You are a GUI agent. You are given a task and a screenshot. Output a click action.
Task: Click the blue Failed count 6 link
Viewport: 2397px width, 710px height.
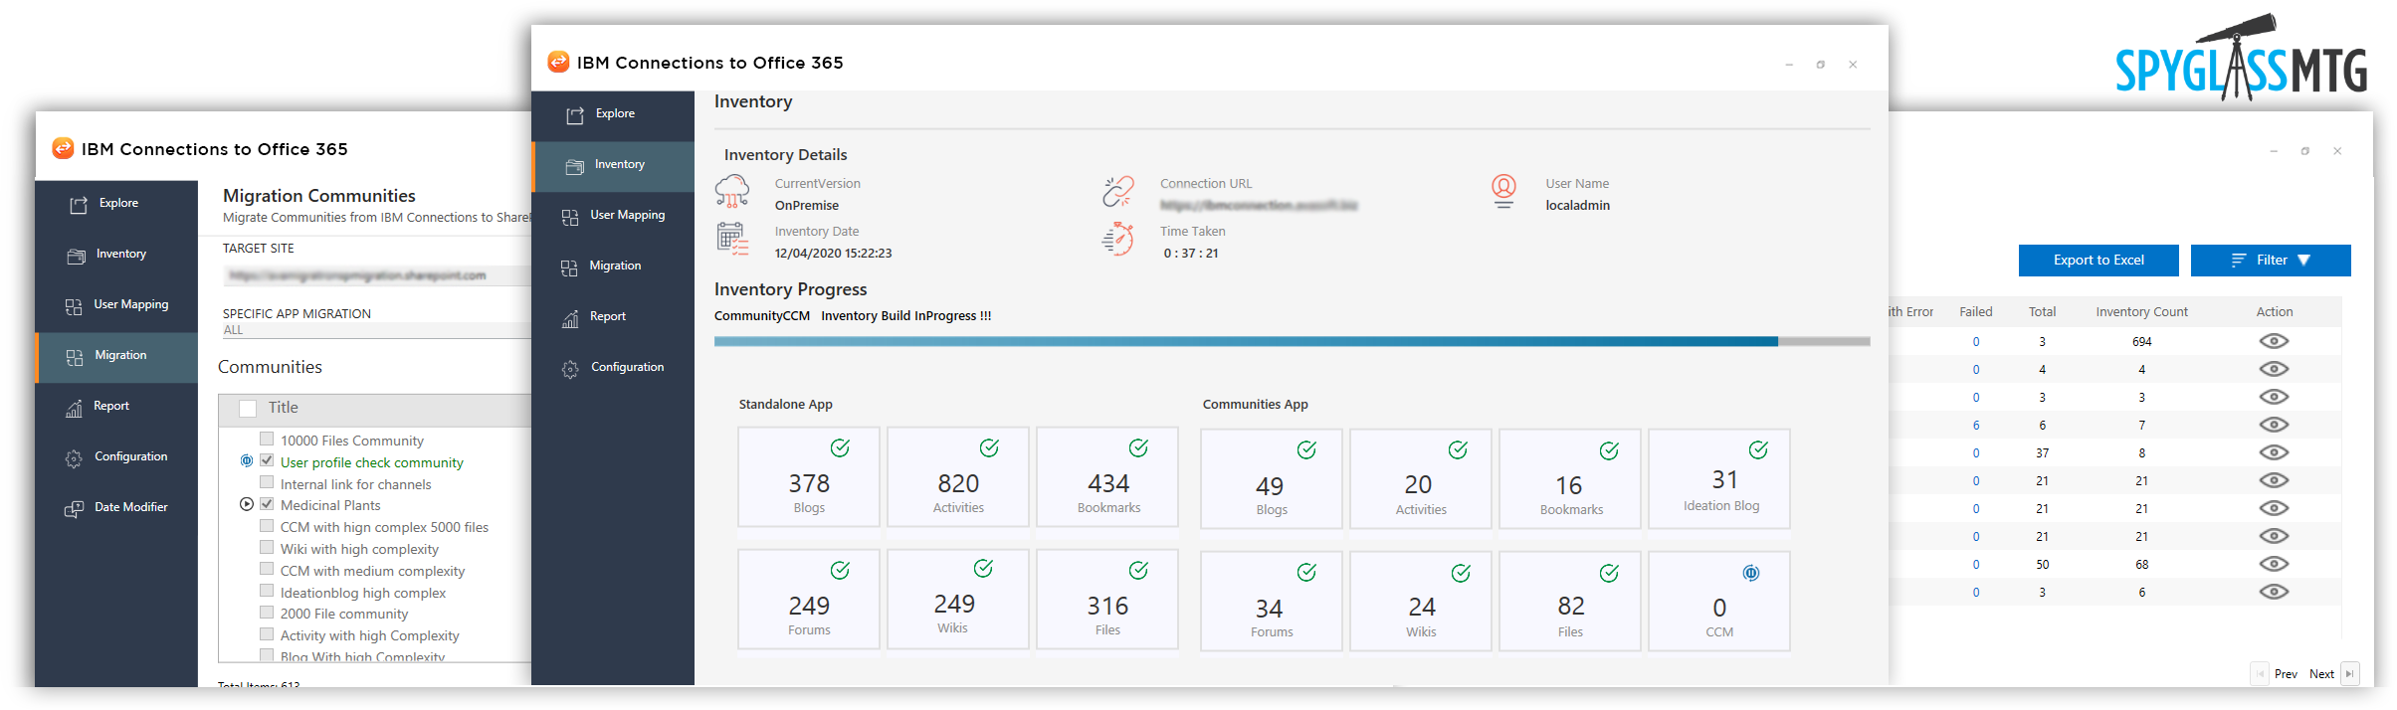pos(1976,426)
